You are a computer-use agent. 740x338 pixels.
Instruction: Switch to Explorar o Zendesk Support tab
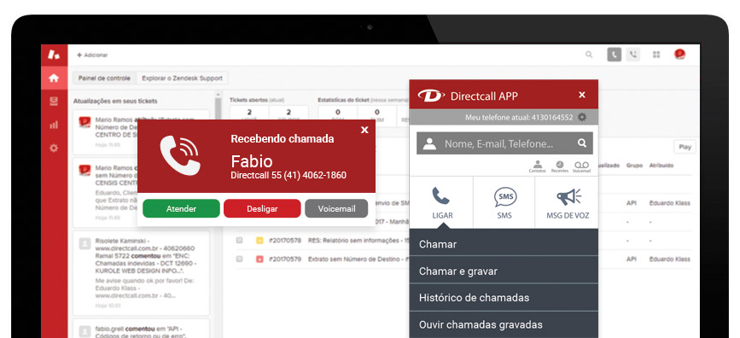click(x=182, y=79)
